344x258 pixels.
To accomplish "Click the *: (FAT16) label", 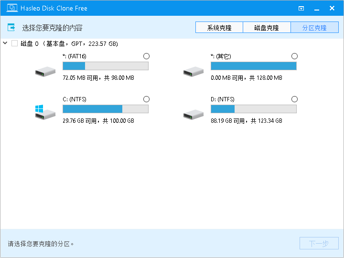I will click(x=75, y=56).
